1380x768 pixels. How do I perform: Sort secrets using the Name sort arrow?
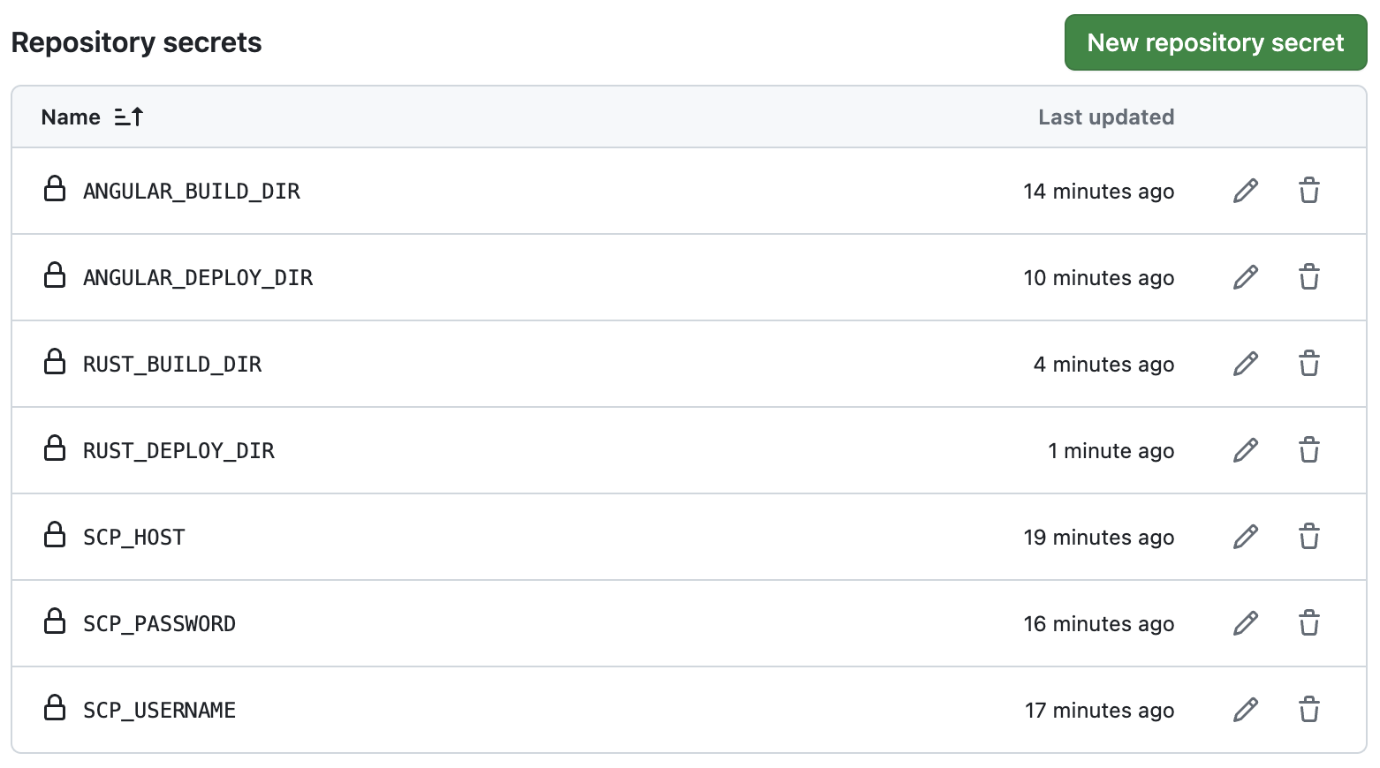click(129, 117)
